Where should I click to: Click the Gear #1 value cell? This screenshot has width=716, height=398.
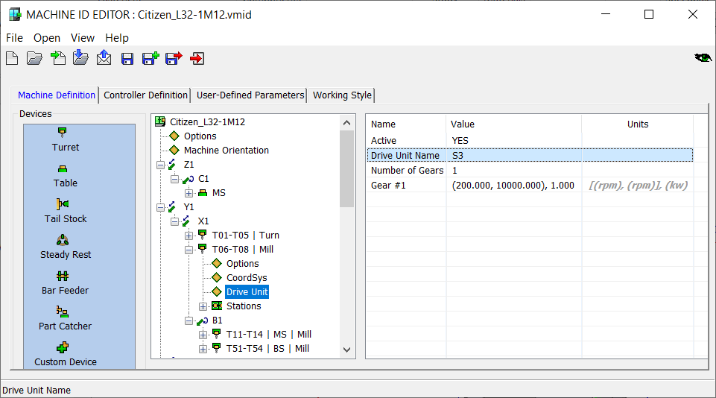coord(513,186)
